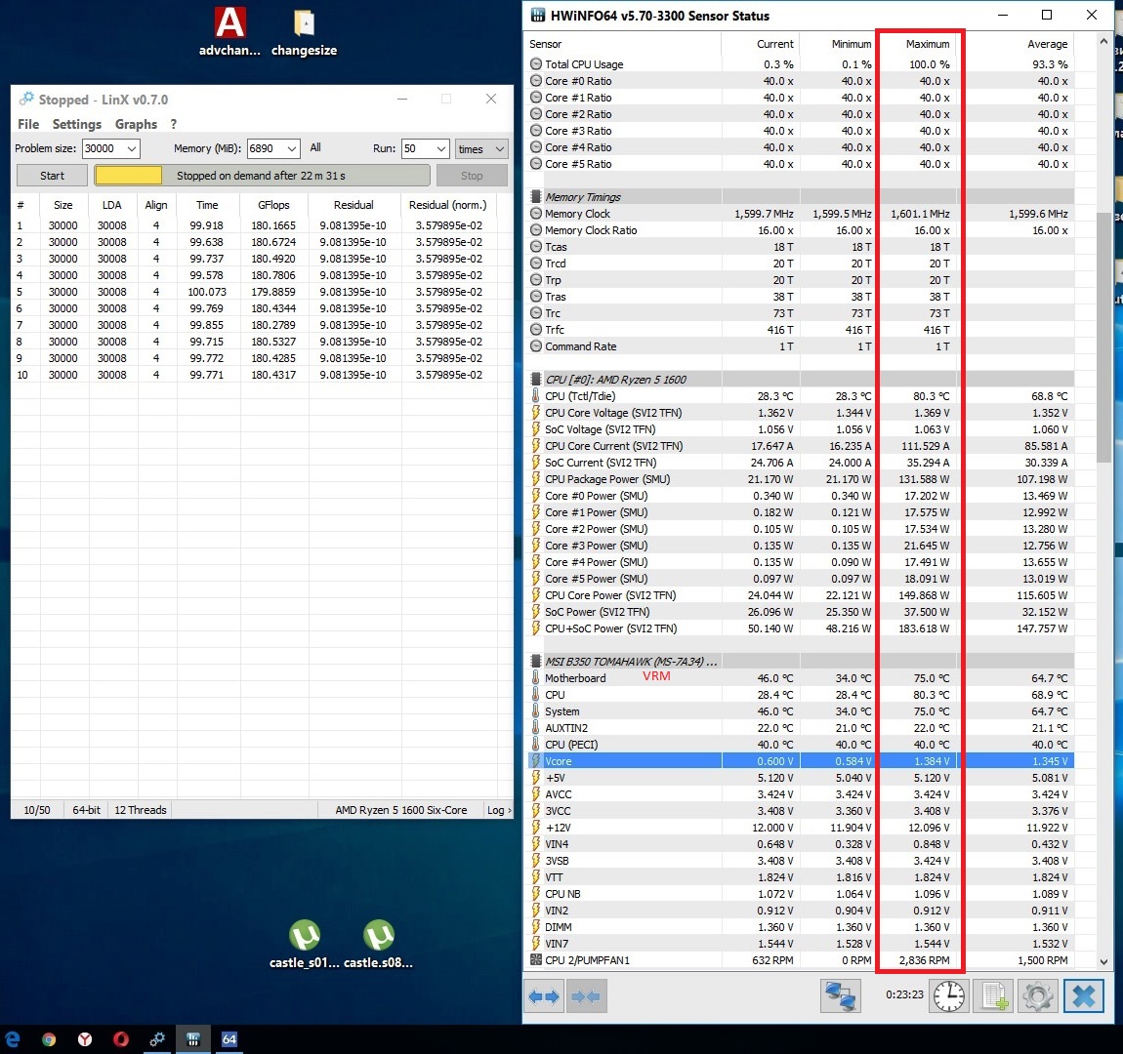Open the advchan desktop shortcut icon
The height and width of the screenshot is (1054, 1123).
coord(229,31)
